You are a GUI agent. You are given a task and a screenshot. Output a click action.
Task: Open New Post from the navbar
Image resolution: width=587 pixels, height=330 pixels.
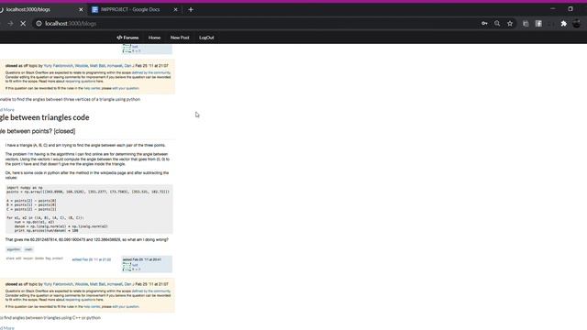pos(180,38)
